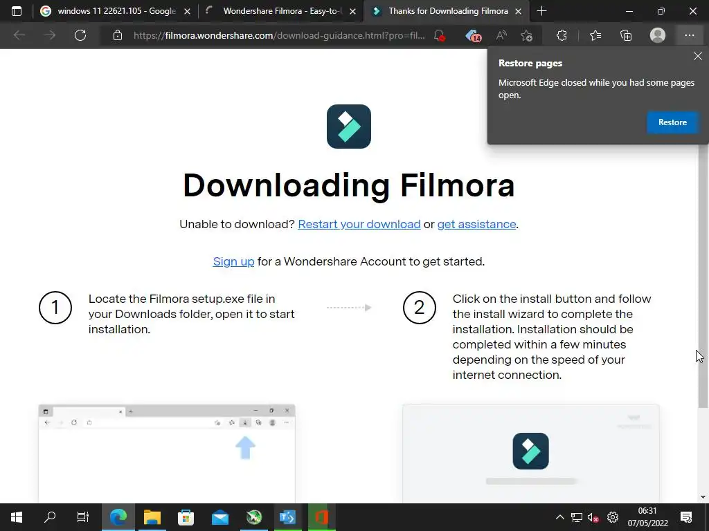Add this page to favorites star icon

[526, 35]
